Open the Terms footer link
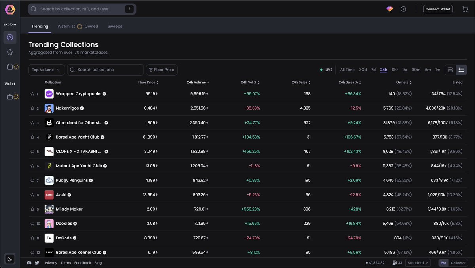The image size is (475, 268). (x=66, y=263)
